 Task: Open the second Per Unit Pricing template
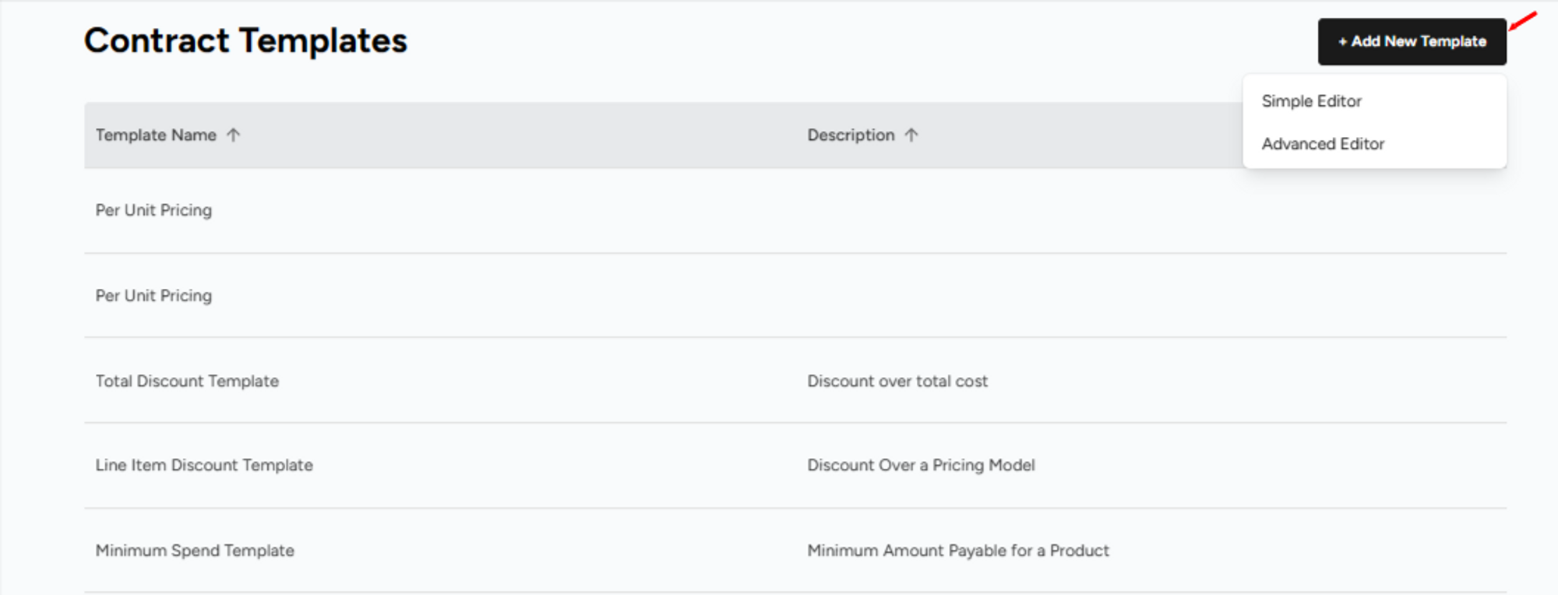[153, 296]
